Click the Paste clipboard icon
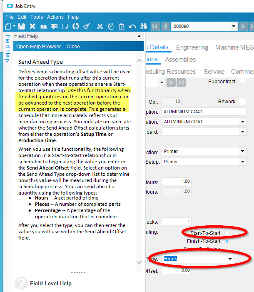 pyautogui.click(x=122, y=26)
